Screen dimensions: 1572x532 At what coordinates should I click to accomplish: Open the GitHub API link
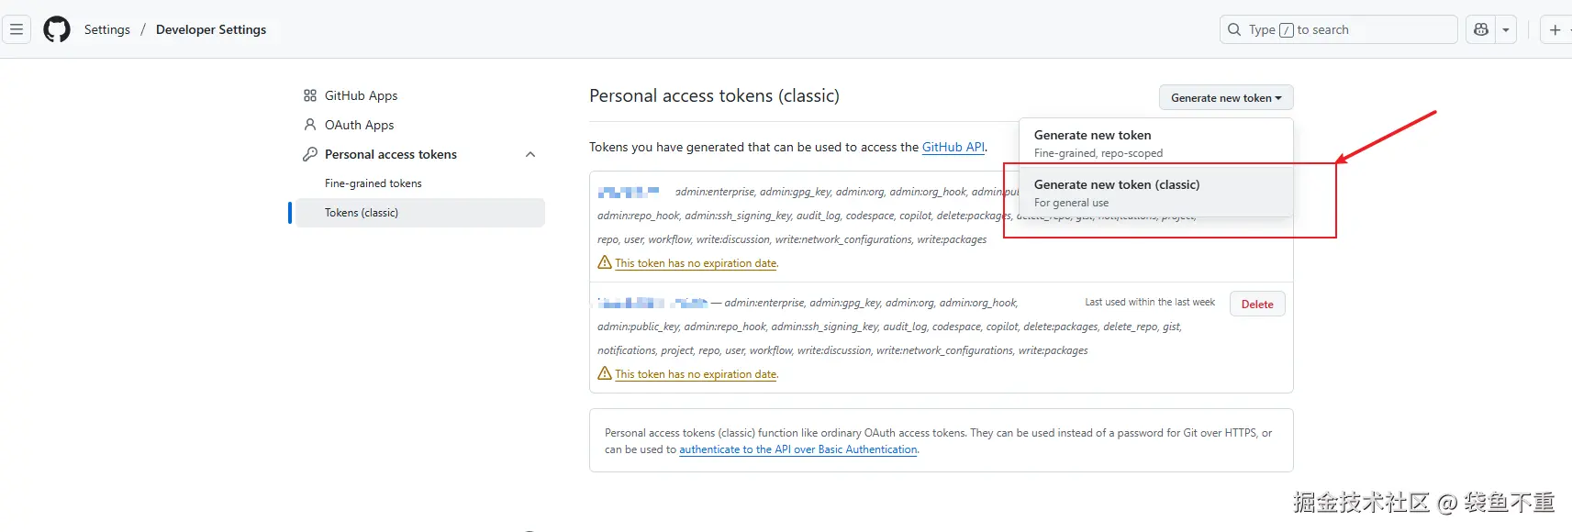pos(953,147)
